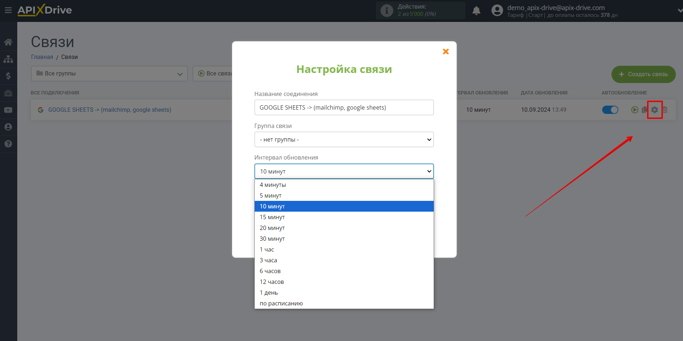
Task: Open the connection group dropdown
Action: [344, 139]
